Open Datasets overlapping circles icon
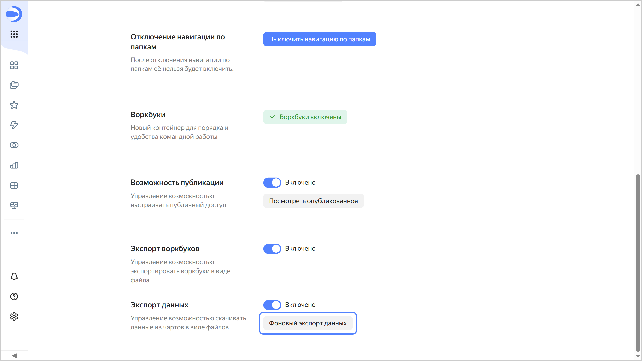 point(14,145)
